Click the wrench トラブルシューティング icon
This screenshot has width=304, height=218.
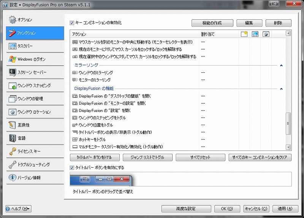point(13,165)
